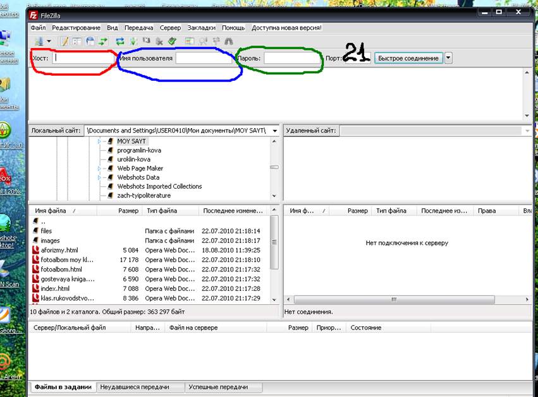Select the aforizmy.html file
This screenshot has height=397, width=538.
coord(150,250)
